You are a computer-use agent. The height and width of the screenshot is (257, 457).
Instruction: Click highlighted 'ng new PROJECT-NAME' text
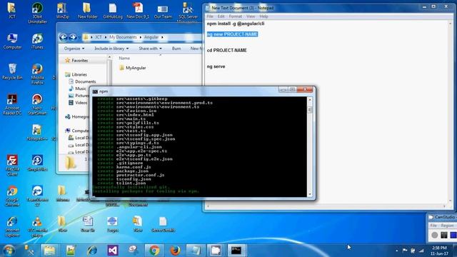[x=232, y=34]
